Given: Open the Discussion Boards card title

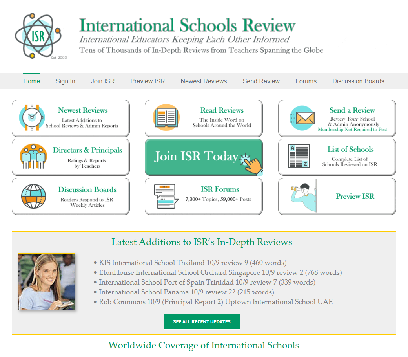Looking at the screenshot, I should 87,189.
